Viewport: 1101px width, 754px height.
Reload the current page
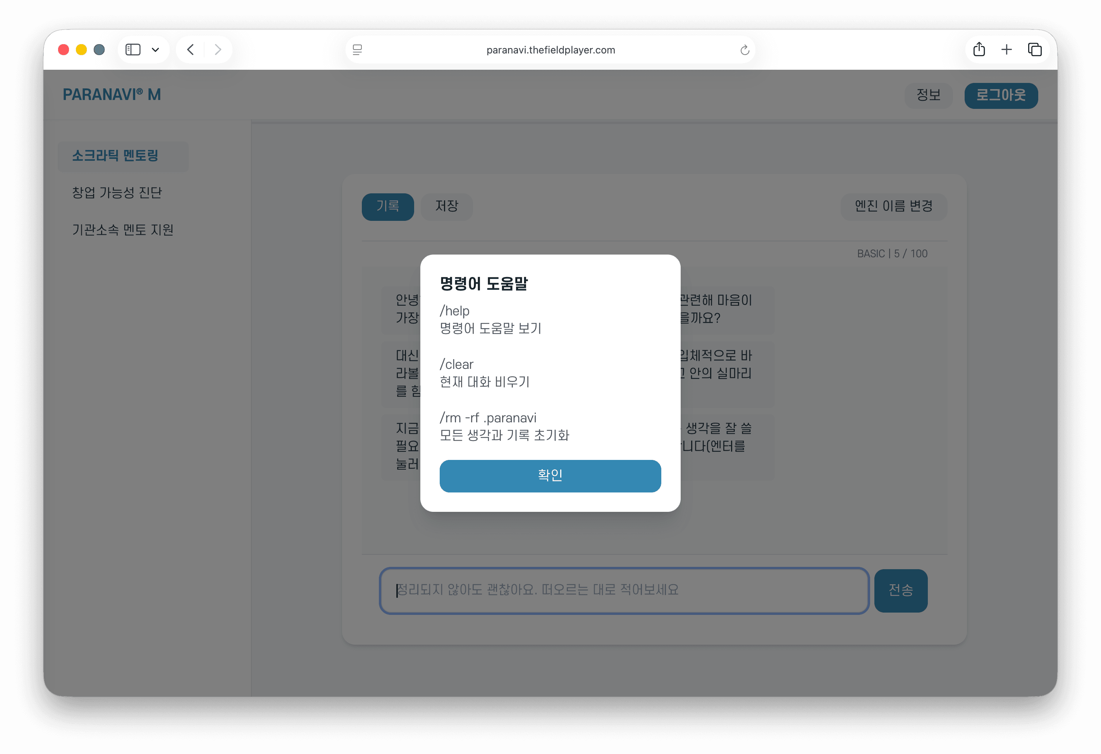(x=744, y=49)
